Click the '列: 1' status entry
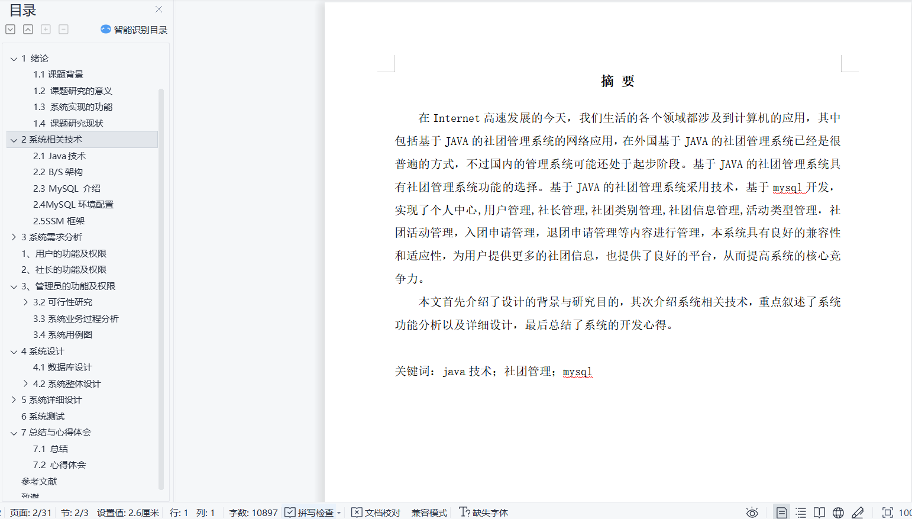 [x=205, y=512]
